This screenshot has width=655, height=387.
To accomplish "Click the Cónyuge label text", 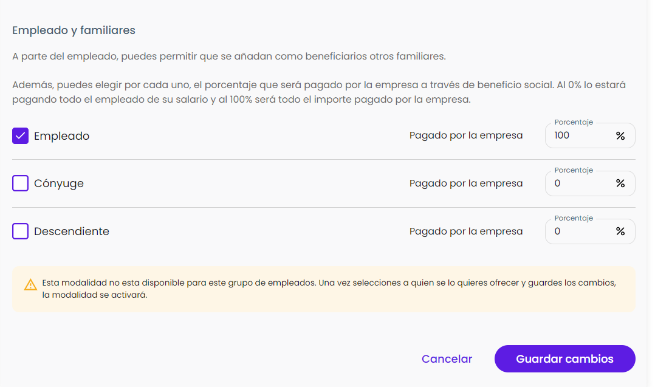I will click(59, 183).
